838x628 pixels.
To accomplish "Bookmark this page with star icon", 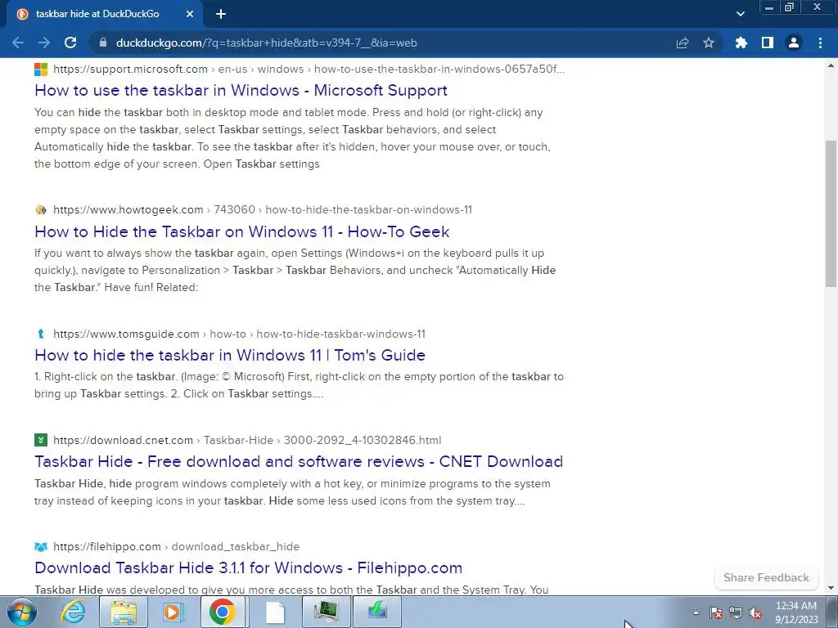I will (x=709, y=43).
